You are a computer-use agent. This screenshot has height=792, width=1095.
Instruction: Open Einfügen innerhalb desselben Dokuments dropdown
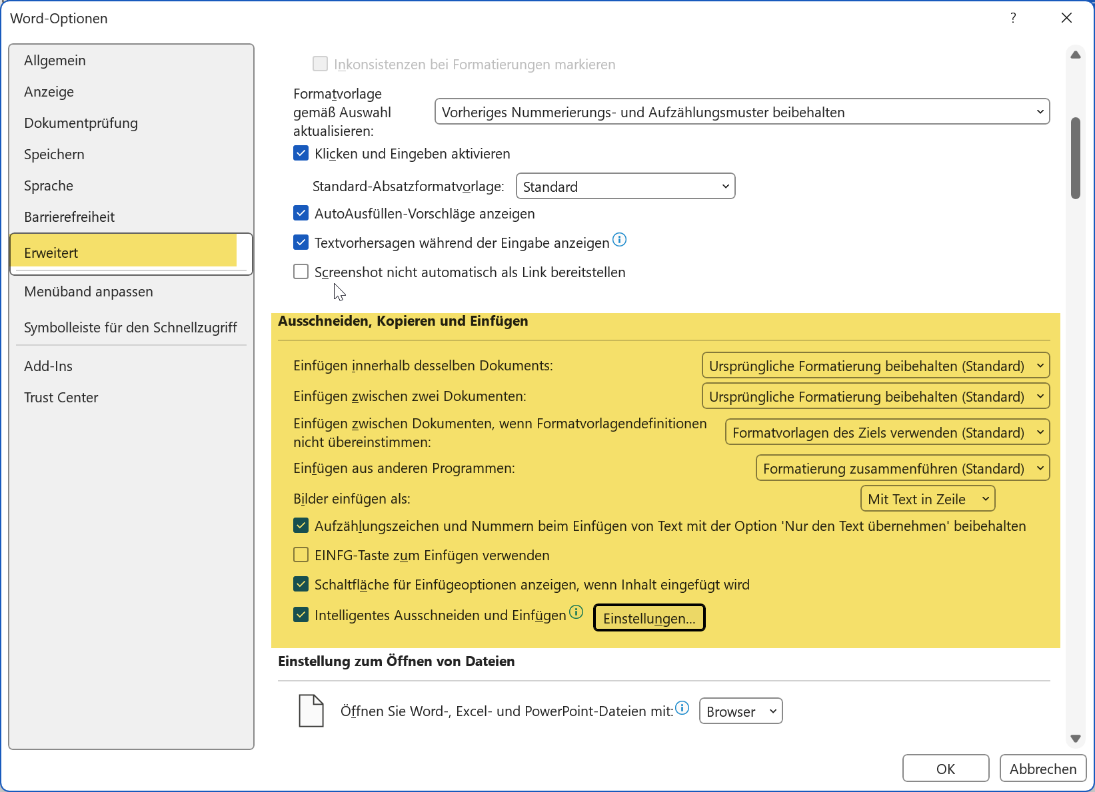click(876, 366)
